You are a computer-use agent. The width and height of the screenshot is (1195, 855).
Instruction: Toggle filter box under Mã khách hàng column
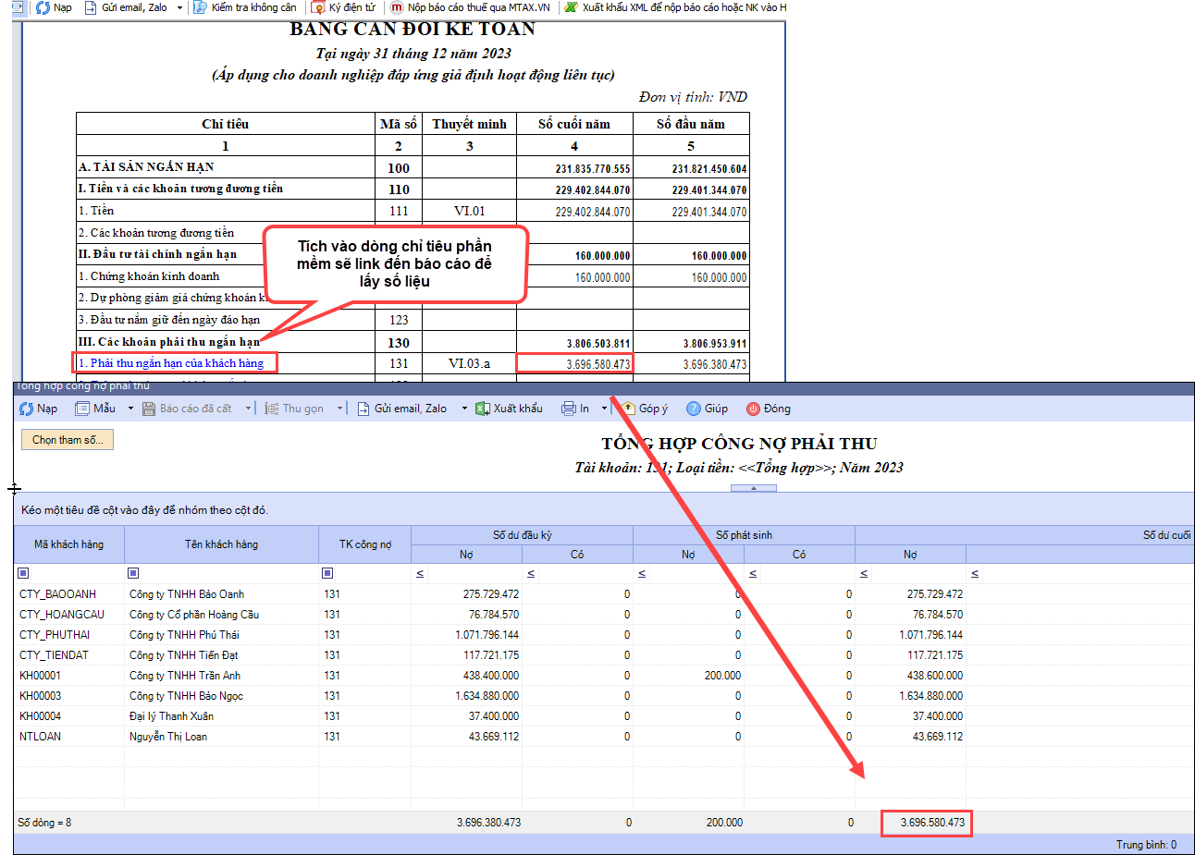(23, 573)
